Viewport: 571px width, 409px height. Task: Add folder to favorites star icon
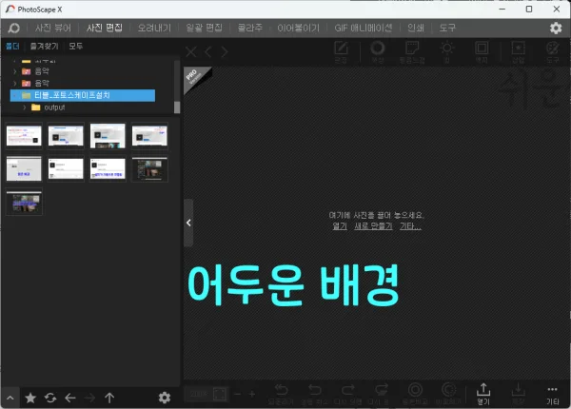tap(30, 398)
